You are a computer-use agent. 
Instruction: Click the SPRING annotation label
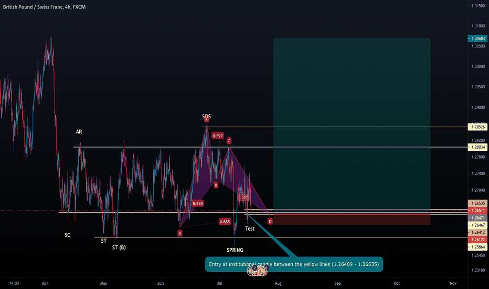point(235,250)
